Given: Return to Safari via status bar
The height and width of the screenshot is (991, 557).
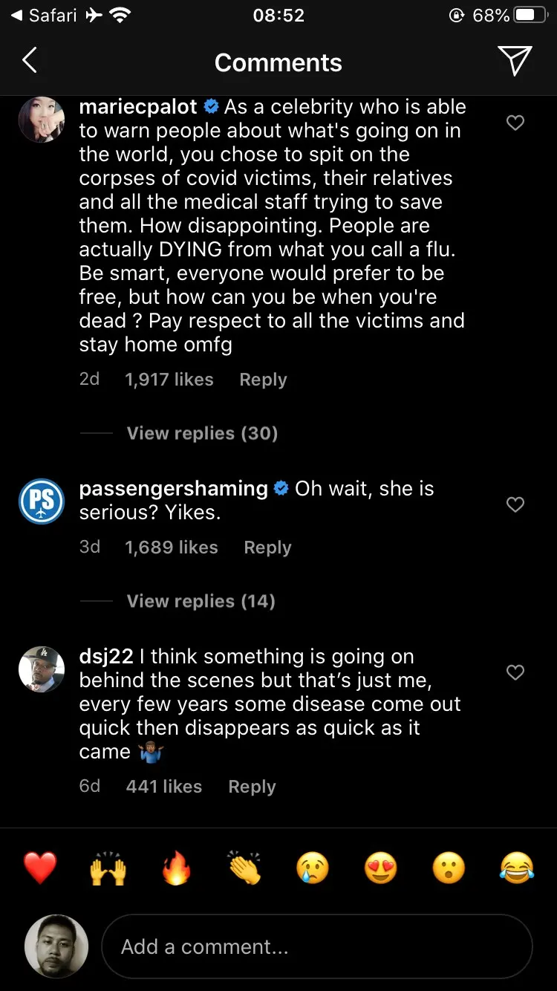Looking at the screenshot, I should [45, 16].
